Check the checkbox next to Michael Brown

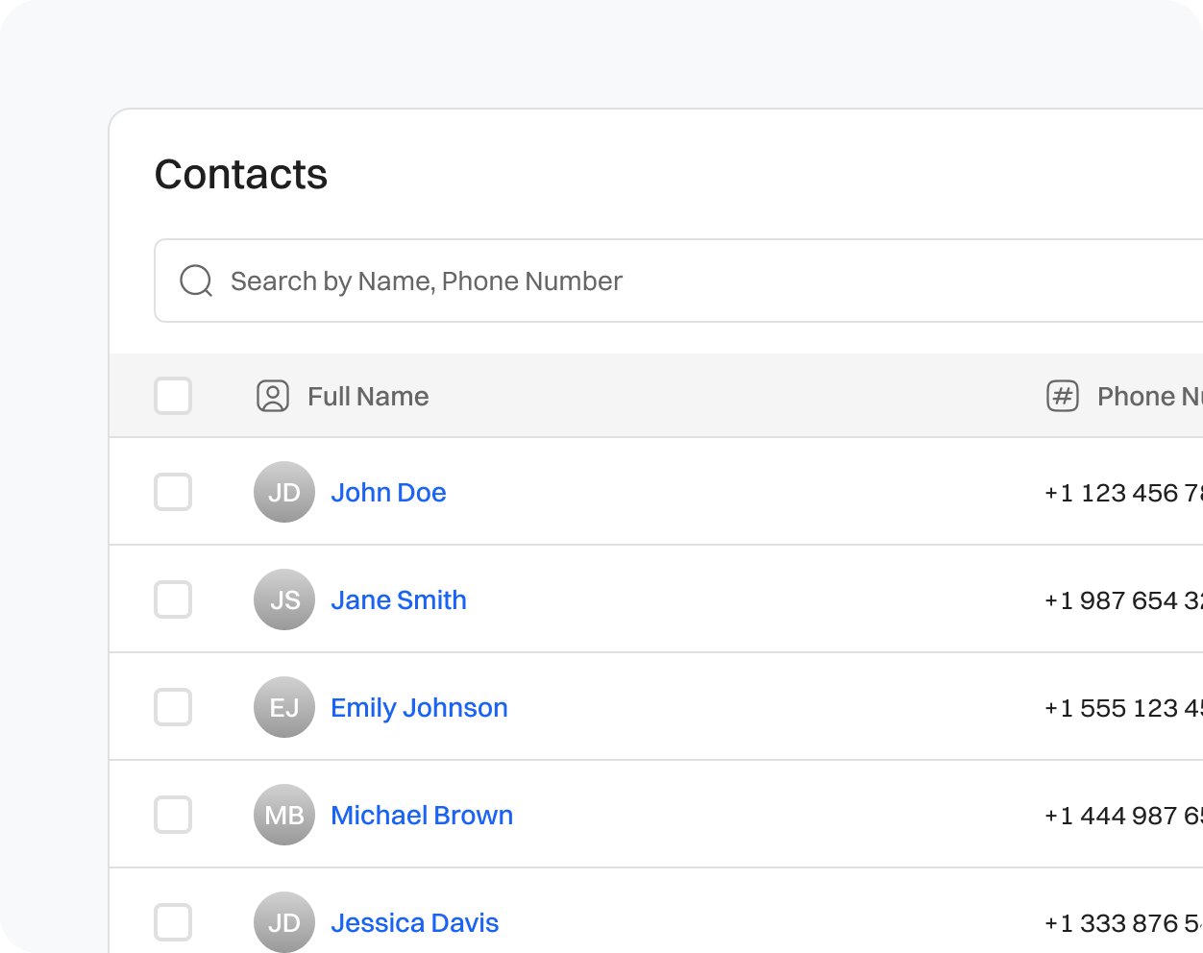pos(173,815)
